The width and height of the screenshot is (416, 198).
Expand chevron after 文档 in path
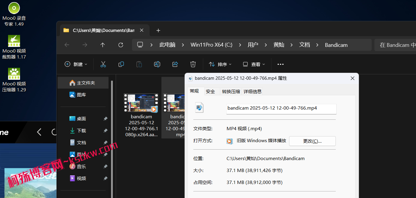click(x=317, y=45)
